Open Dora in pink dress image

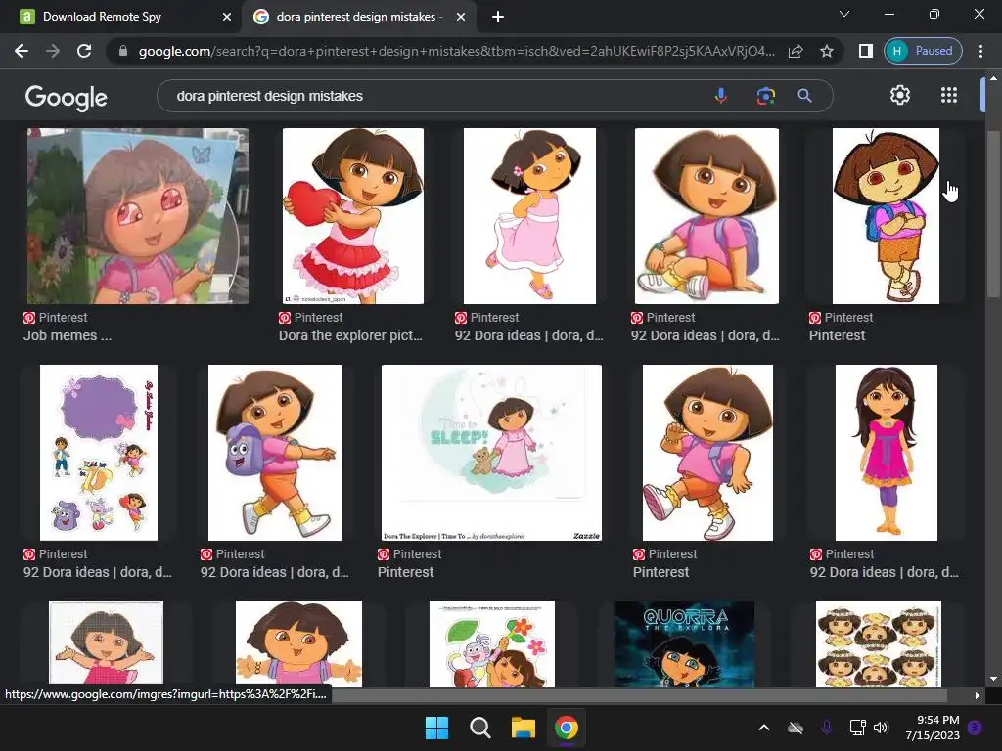pos(529,216)
